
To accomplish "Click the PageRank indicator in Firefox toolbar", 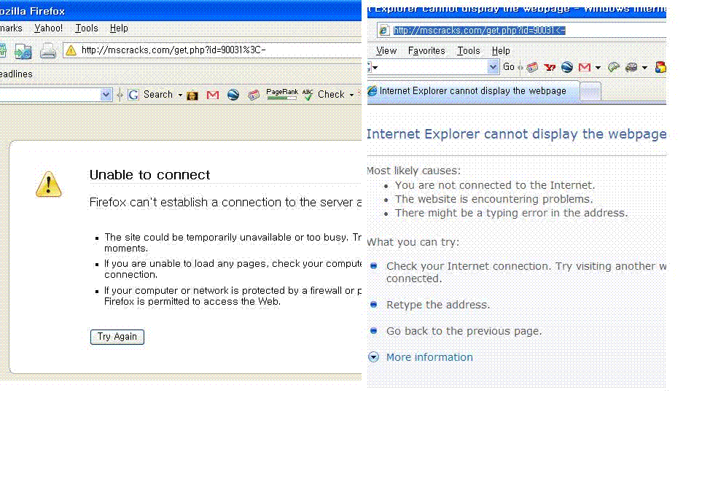I will (282, 94).
